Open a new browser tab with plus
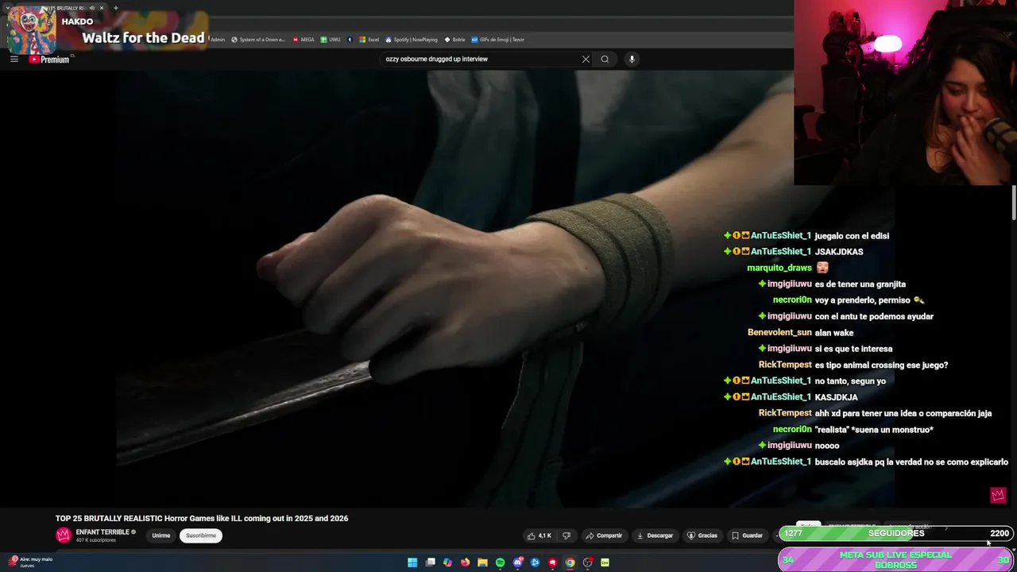 point(115,8)
